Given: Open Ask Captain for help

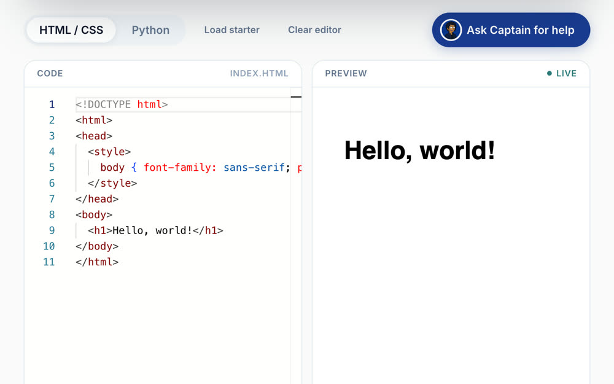Looking at the screenshot, I should [511, 29].
